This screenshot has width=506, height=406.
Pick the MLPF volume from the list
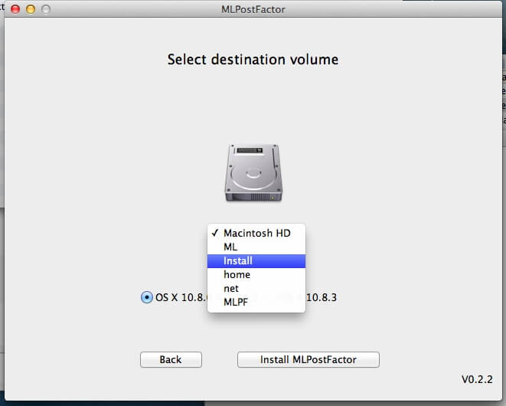click(256, 302)
